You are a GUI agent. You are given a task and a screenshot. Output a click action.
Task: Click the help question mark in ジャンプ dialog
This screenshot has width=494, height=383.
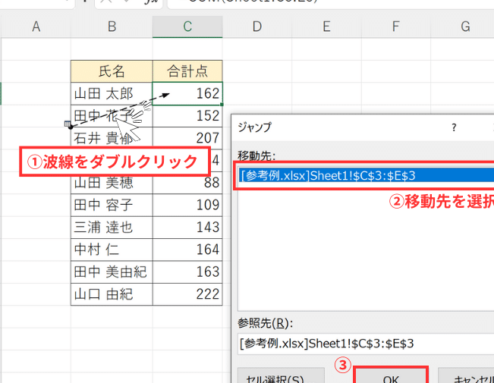click(x=454, y=127)
